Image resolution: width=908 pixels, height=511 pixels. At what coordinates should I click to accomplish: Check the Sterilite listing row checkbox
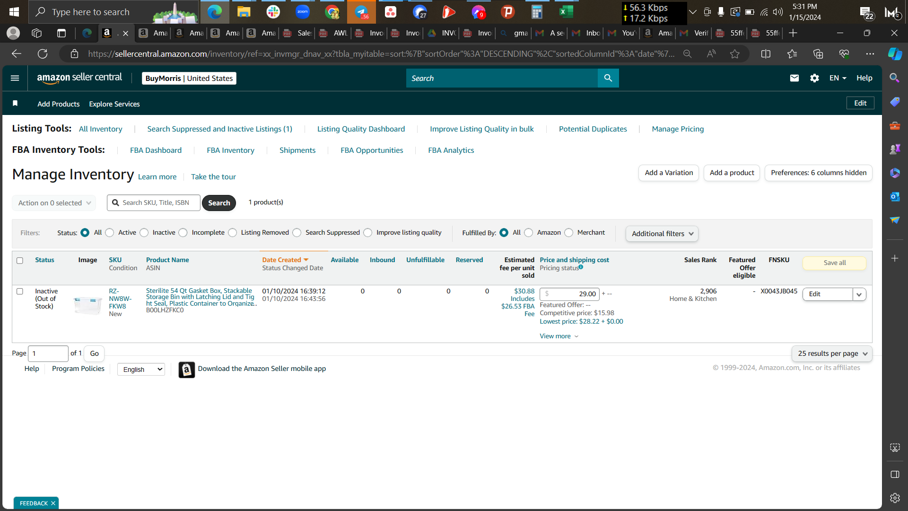point(20,291)
